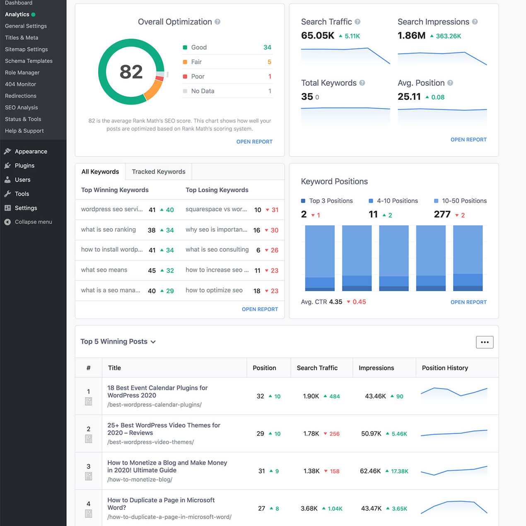Open report for Overall Optimization
Image resolution: width=526 pixels, height=526 pixels.
point(254,142)
